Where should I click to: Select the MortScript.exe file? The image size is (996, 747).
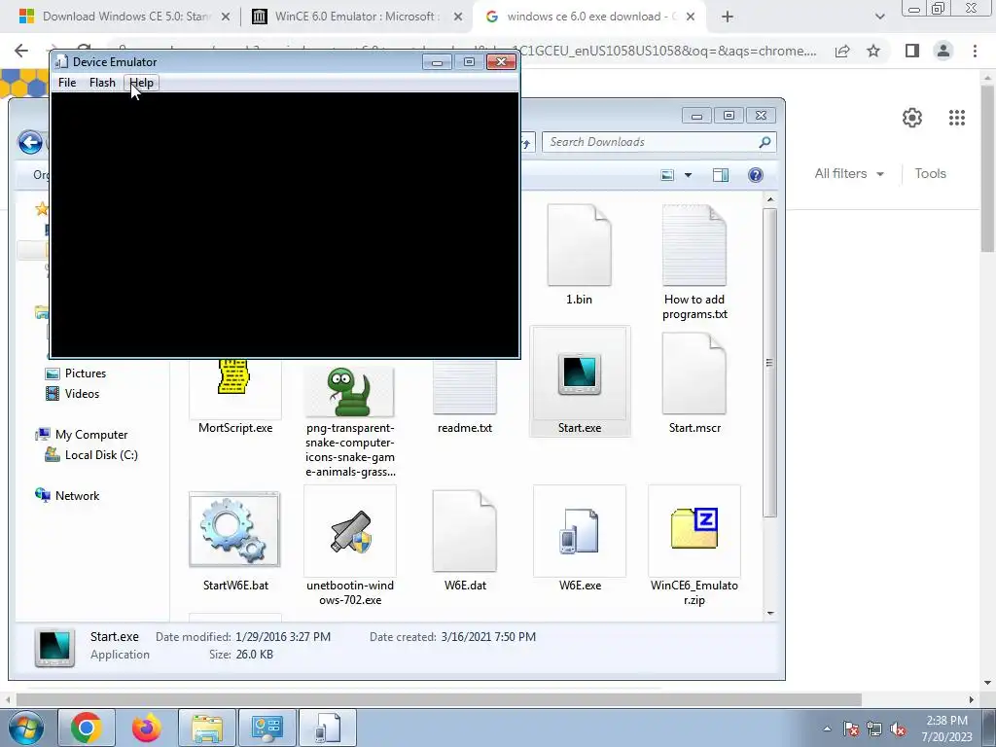[235, 397]
